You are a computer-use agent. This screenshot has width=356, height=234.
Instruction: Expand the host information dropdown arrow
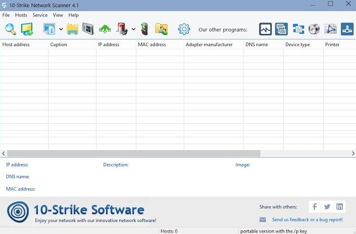pos(61,29)
